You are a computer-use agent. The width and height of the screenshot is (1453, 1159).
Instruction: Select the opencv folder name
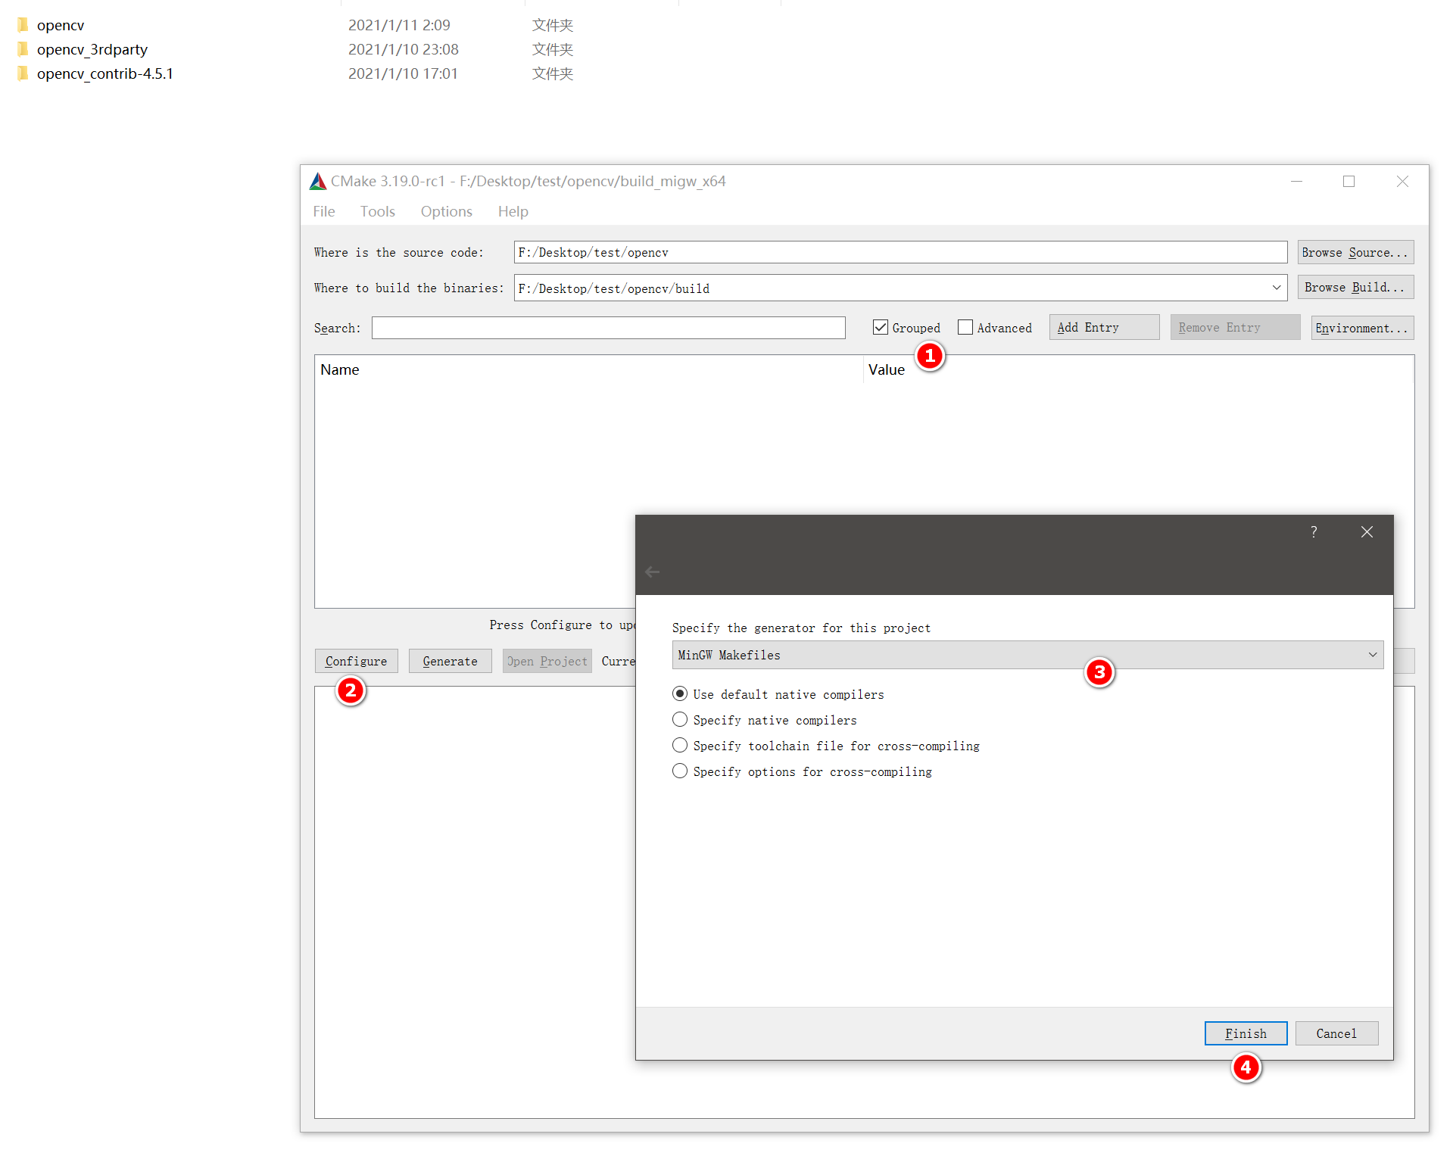point(61,25)
